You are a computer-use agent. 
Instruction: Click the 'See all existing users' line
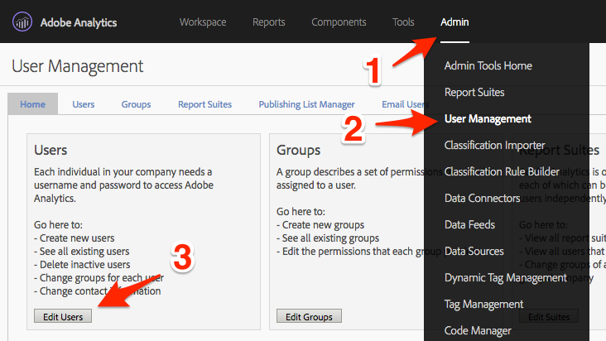[x=82, y=252]
